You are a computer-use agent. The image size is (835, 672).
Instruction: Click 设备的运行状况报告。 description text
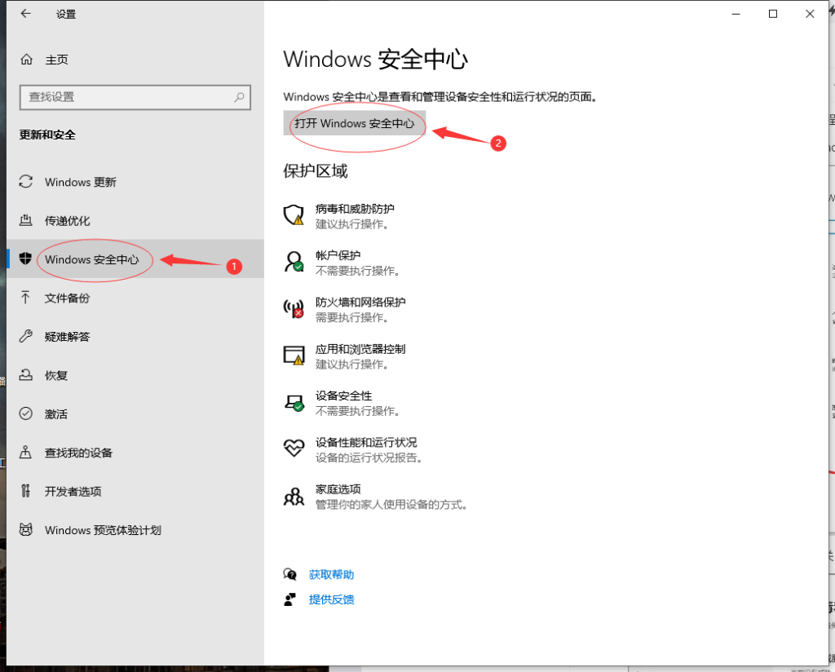click(x=369, y=458)
